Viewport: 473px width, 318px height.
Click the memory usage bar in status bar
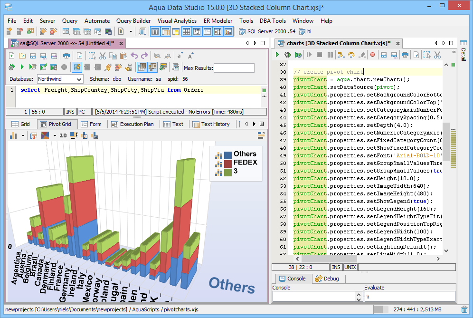(417, 309)
